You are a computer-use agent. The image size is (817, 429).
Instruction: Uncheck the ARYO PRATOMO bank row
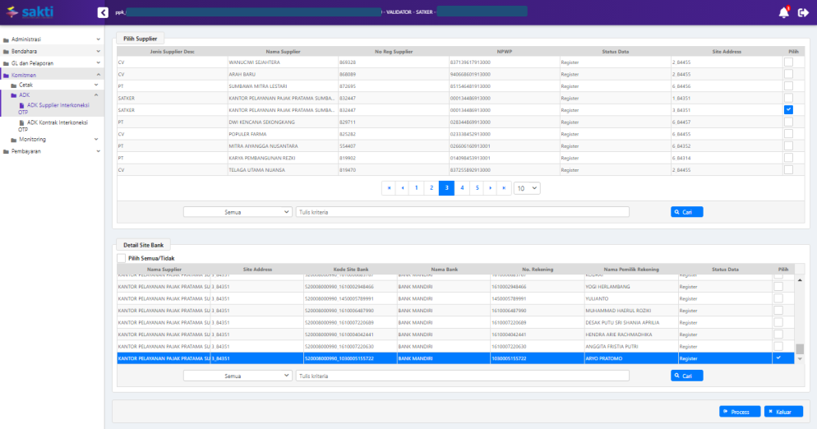tap(778, 358)
